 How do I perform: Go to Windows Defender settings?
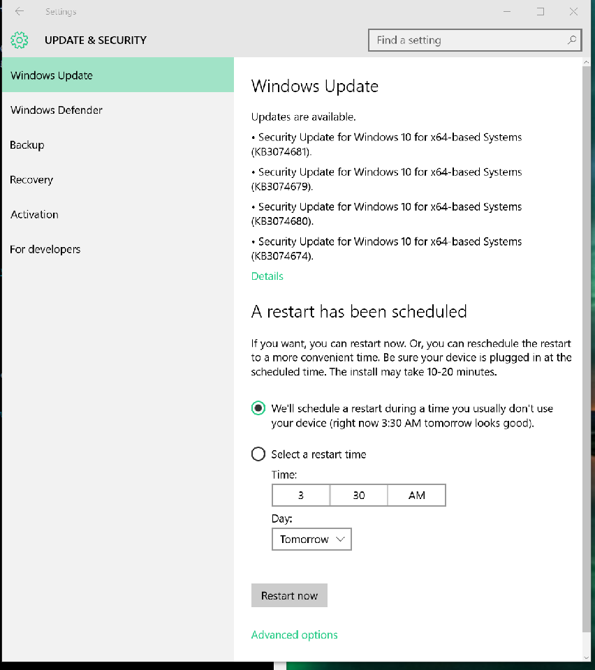tap(118, 110)
